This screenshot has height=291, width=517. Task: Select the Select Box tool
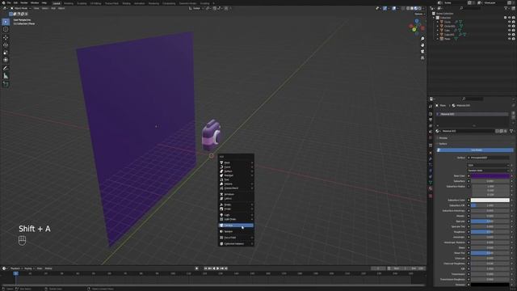point(6,22)
